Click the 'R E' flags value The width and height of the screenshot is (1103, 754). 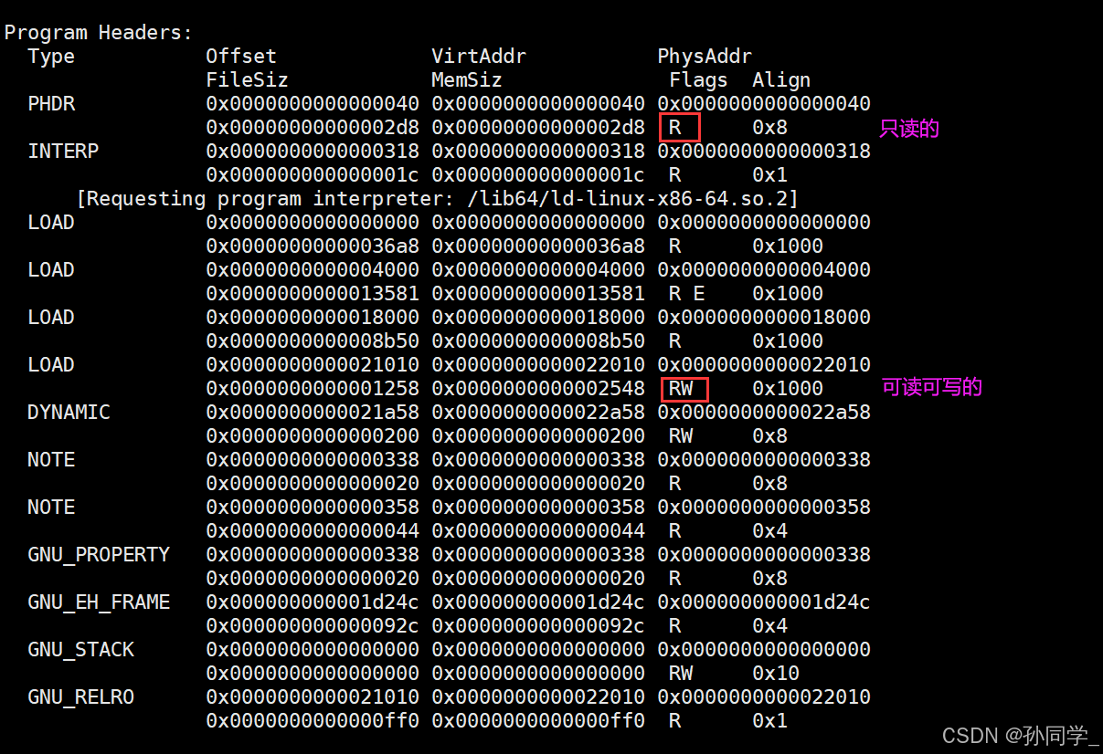686,294
